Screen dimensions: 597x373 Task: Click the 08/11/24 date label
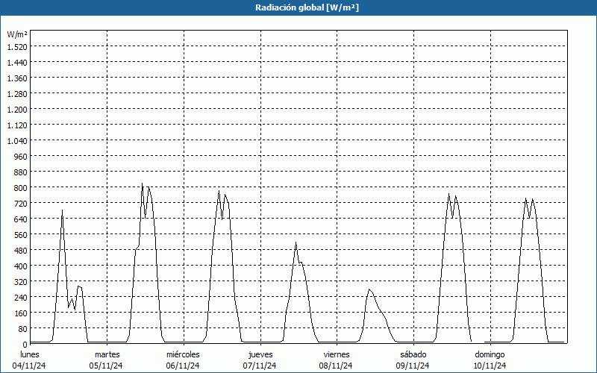coord(336,366)
